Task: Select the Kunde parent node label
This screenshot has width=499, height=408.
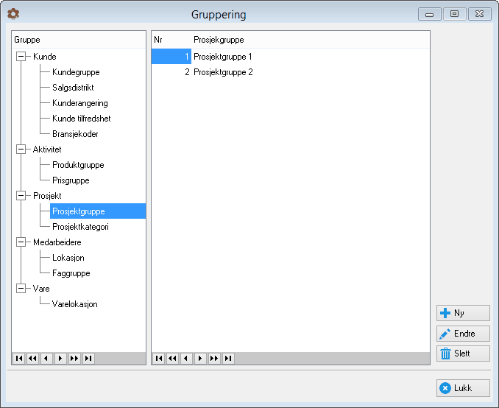Action: point(45,57)
